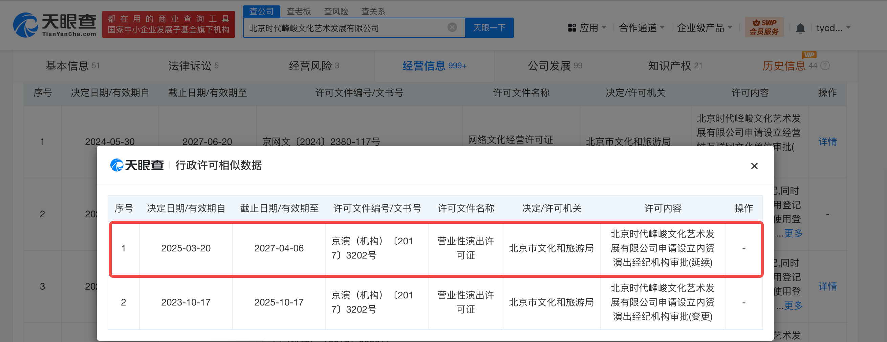Open the notification bell
The width and height of the screenshot is (887, 342).
(800, 28)
